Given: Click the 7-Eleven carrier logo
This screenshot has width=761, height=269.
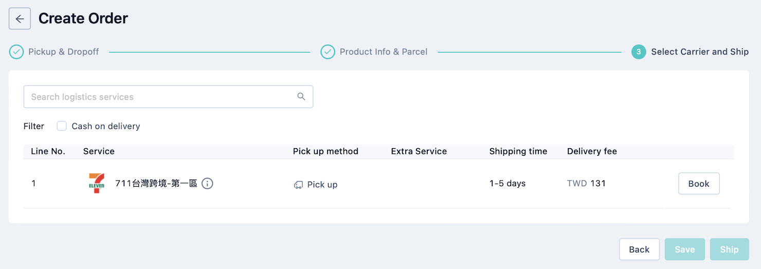Looking at the screenshot, I should [x=97, y=184].
